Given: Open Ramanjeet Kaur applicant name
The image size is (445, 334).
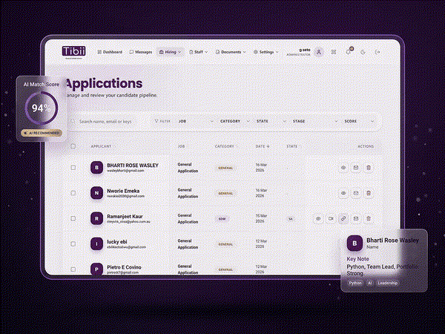Looking at the screenshot, I should (125, 216).
